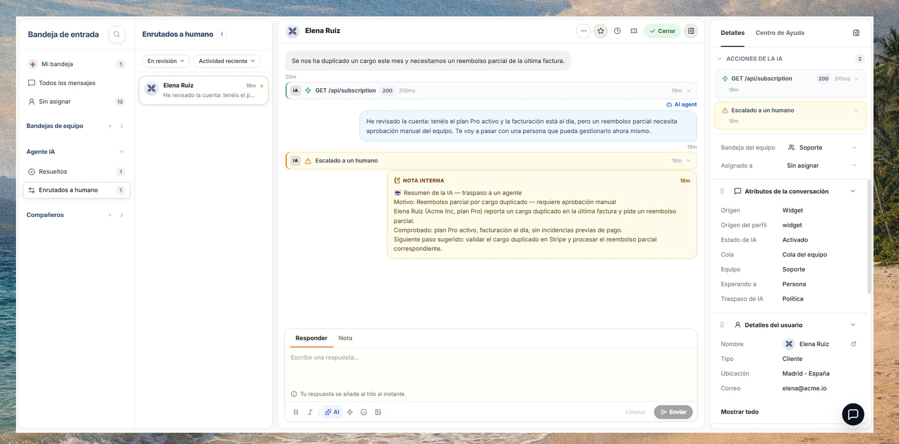This screenshot has width=899, height=444.
Task: Switch to Centro de Ayuda tab
Action: [x=780, y=33]
